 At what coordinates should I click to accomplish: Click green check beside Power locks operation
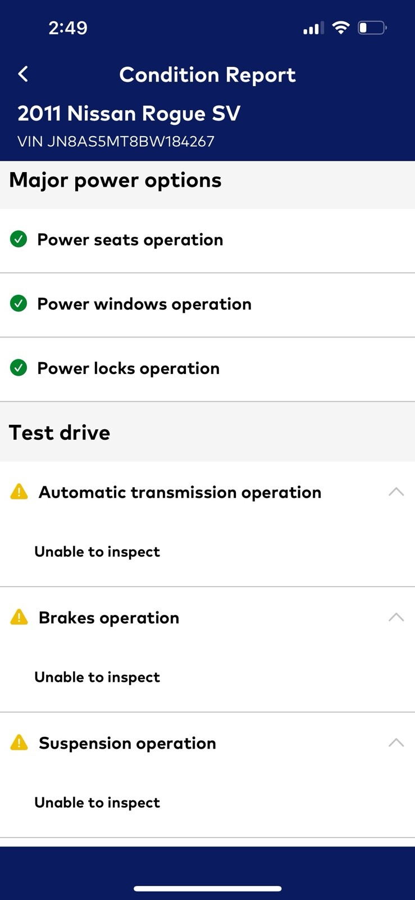tap(19, 368)
